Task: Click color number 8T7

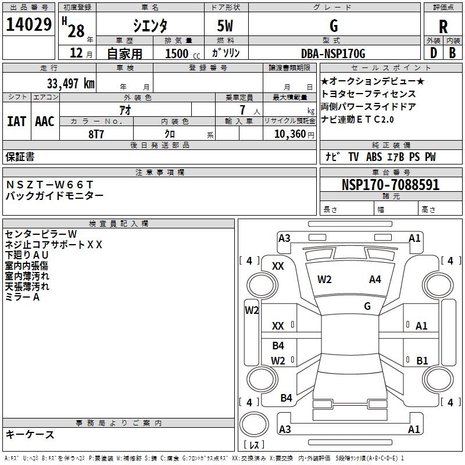Action: (96, 134)
